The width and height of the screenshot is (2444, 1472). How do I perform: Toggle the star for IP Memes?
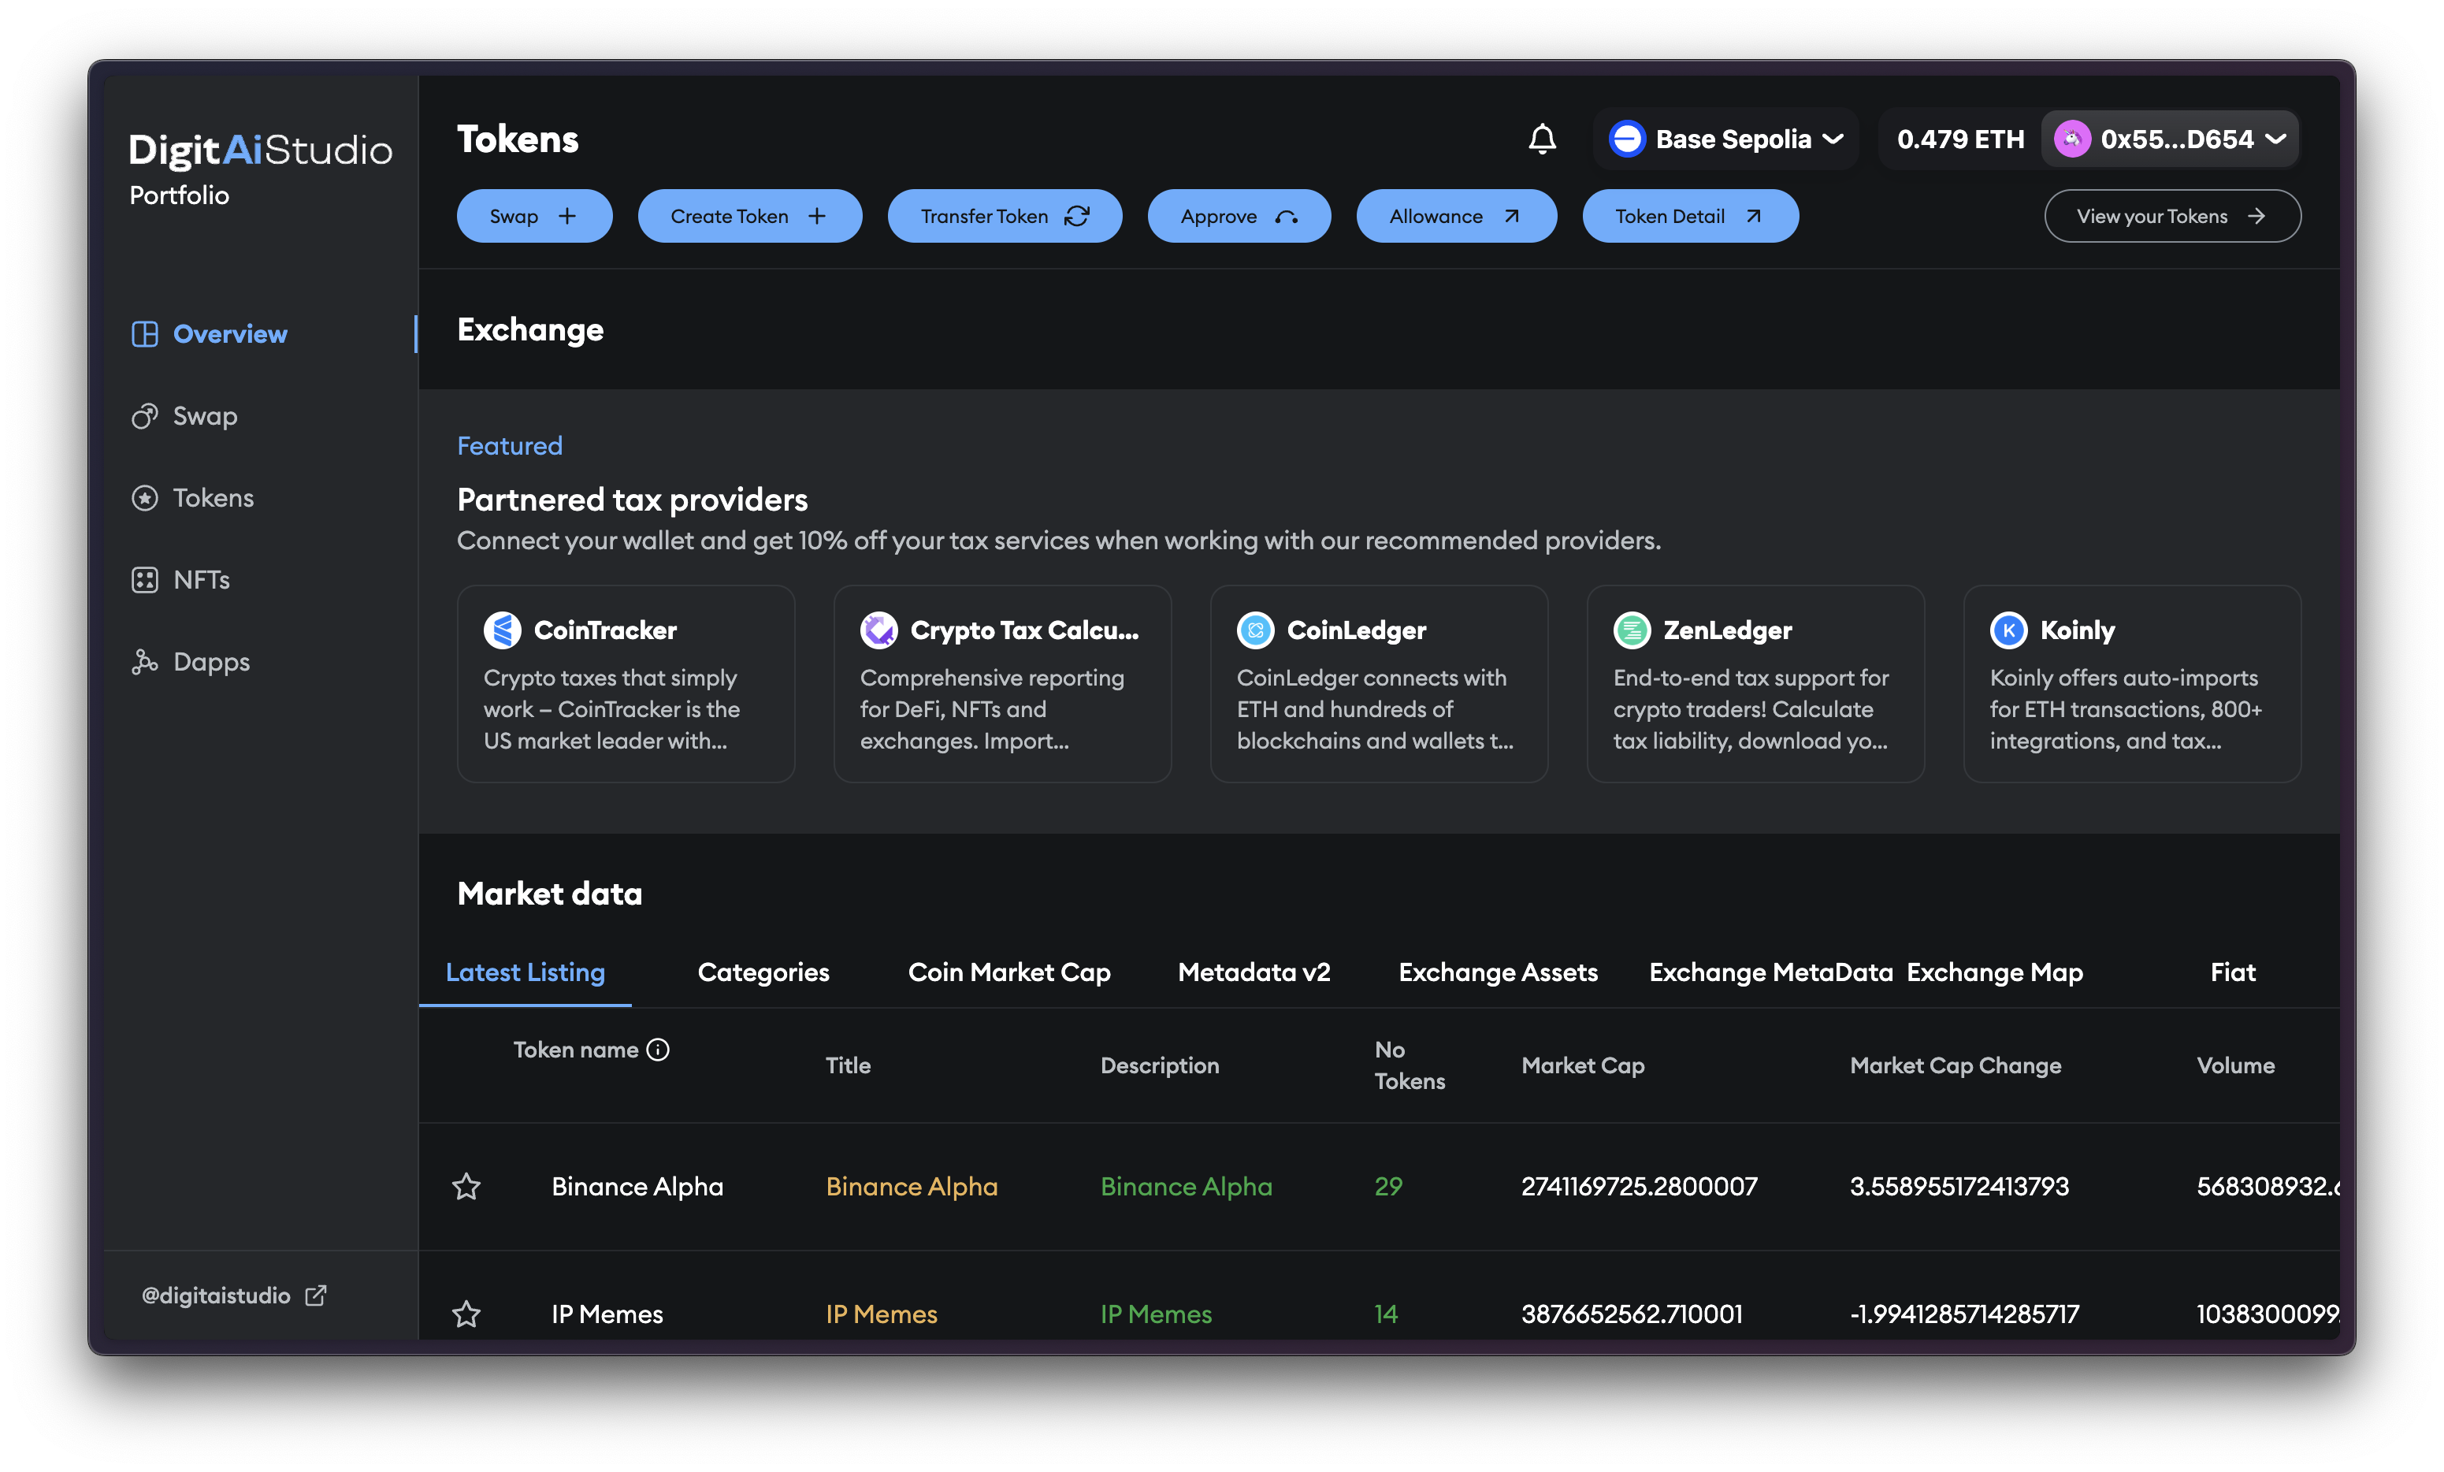(466, 1314)
